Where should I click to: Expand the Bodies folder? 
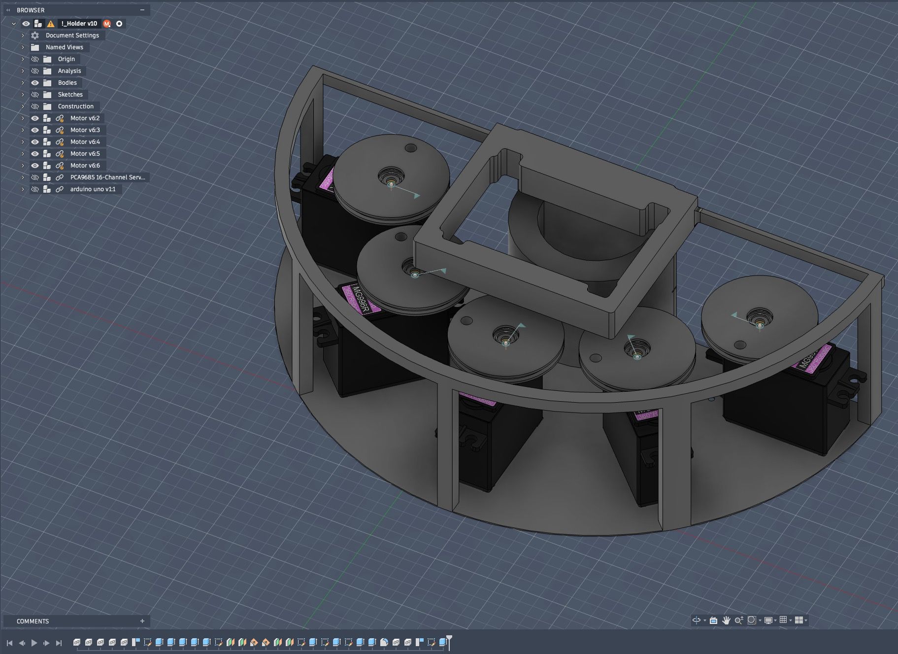[23, 83]
